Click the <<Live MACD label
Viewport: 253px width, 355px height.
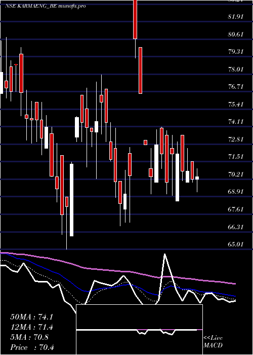(x=213, y=342)
